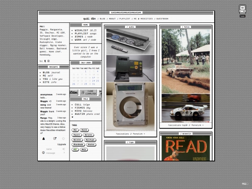The height and width of the screenshot is (189, 252).
Task: Open SITE info in Navigate panel
Action: point(49,82)
